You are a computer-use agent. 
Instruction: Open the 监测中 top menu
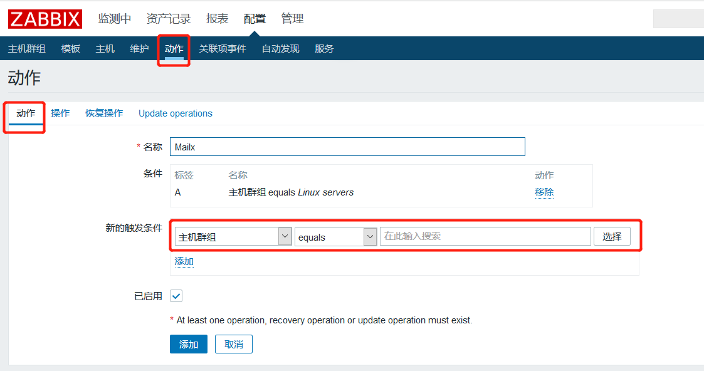[115, 19]
